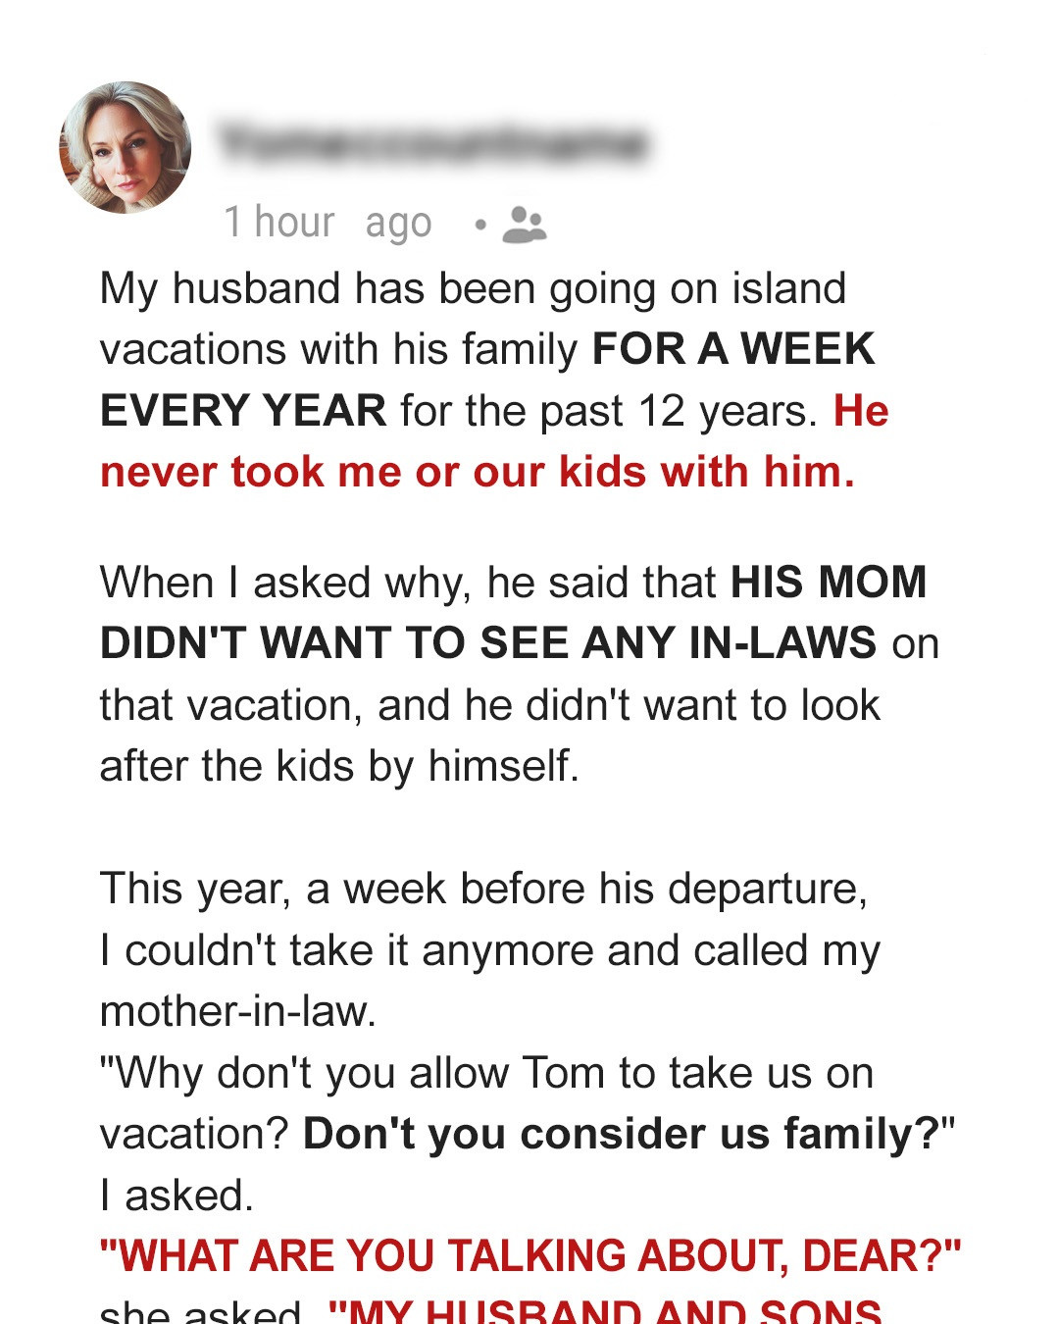Click the short line 'I asked.'

coord(176,1196)
